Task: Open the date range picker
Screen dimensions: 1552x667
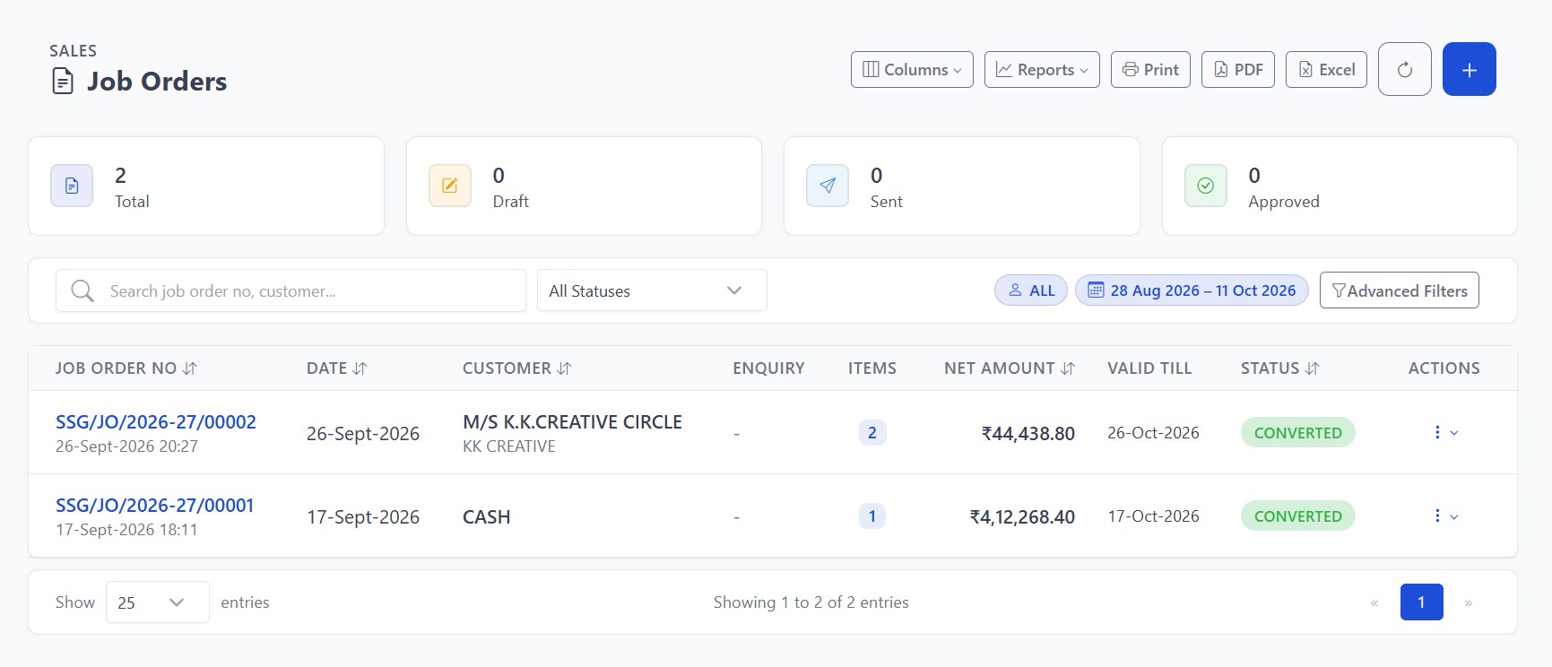Action: coord(1192,290)
